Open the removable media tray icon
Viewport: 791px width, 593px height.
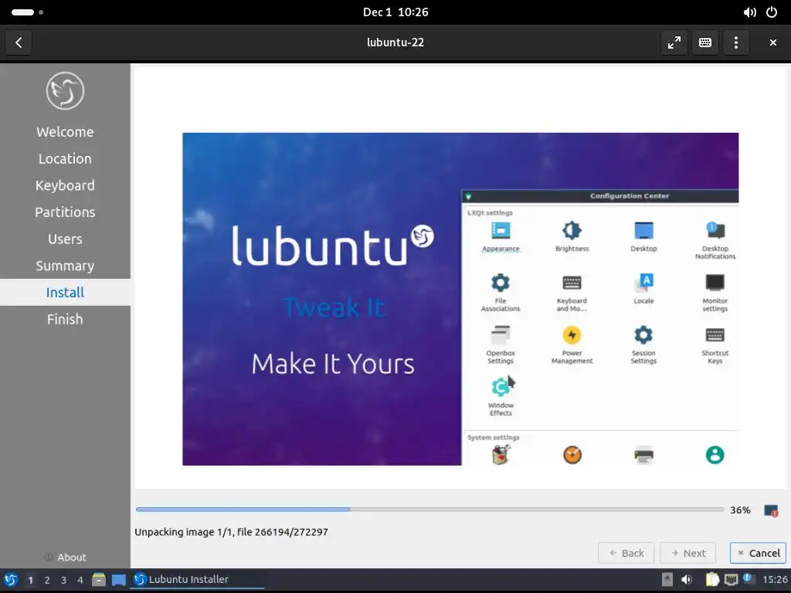point(667,580)
